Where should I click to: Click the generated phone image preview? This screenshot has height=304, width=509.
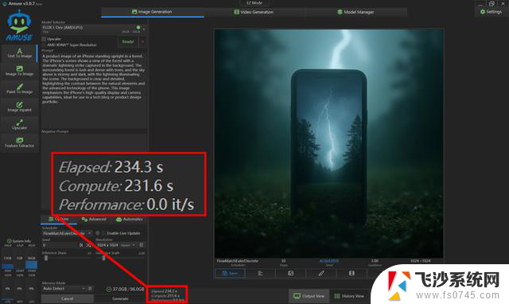[328, 143]
